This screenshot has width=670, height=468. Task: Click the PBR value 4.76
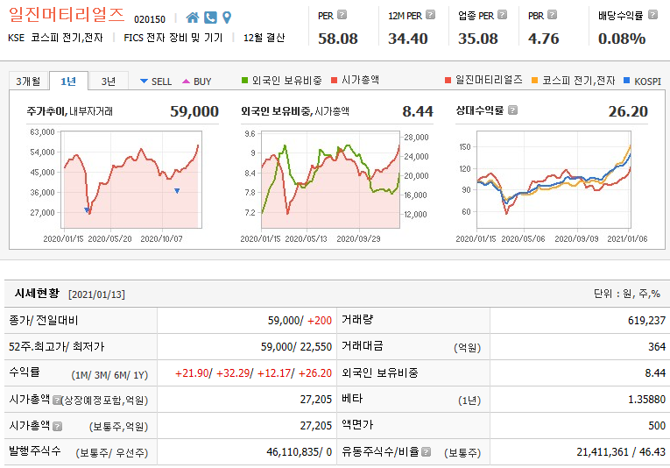tap(544, 39)
